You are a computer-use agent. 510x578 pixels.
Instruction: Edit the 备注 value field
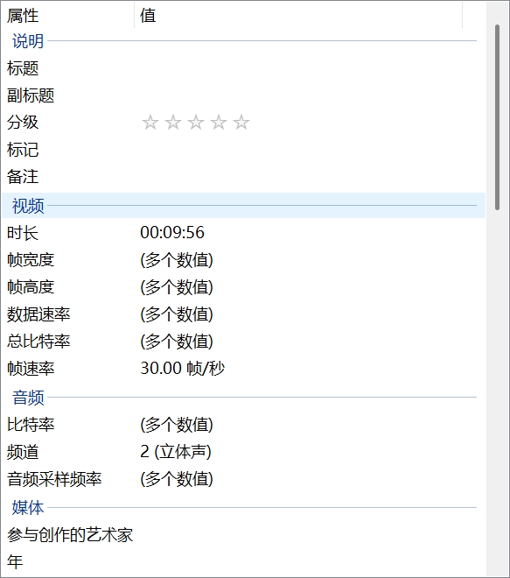click(x=310, y=177)
